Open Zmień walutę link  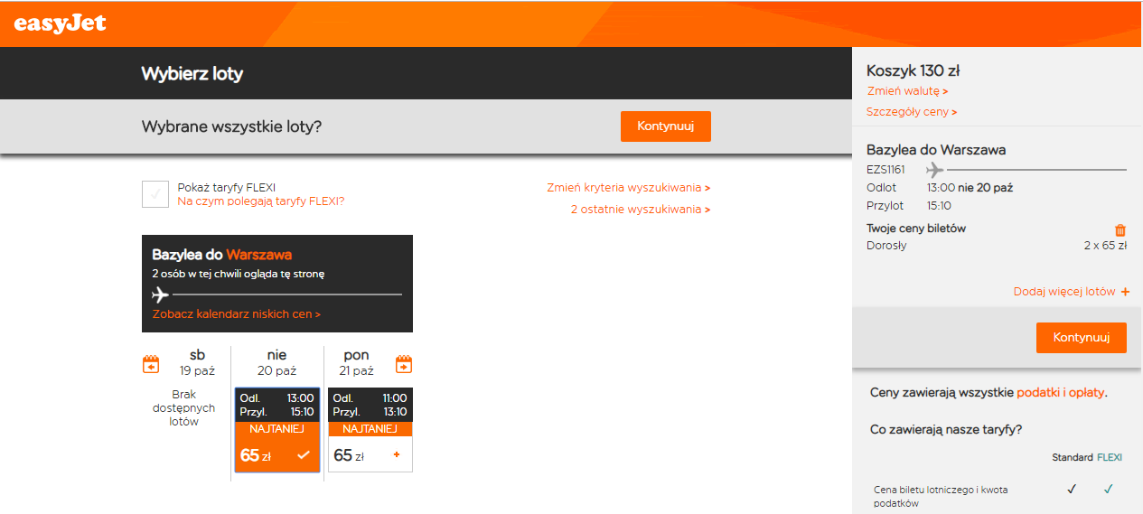[907, 91]
